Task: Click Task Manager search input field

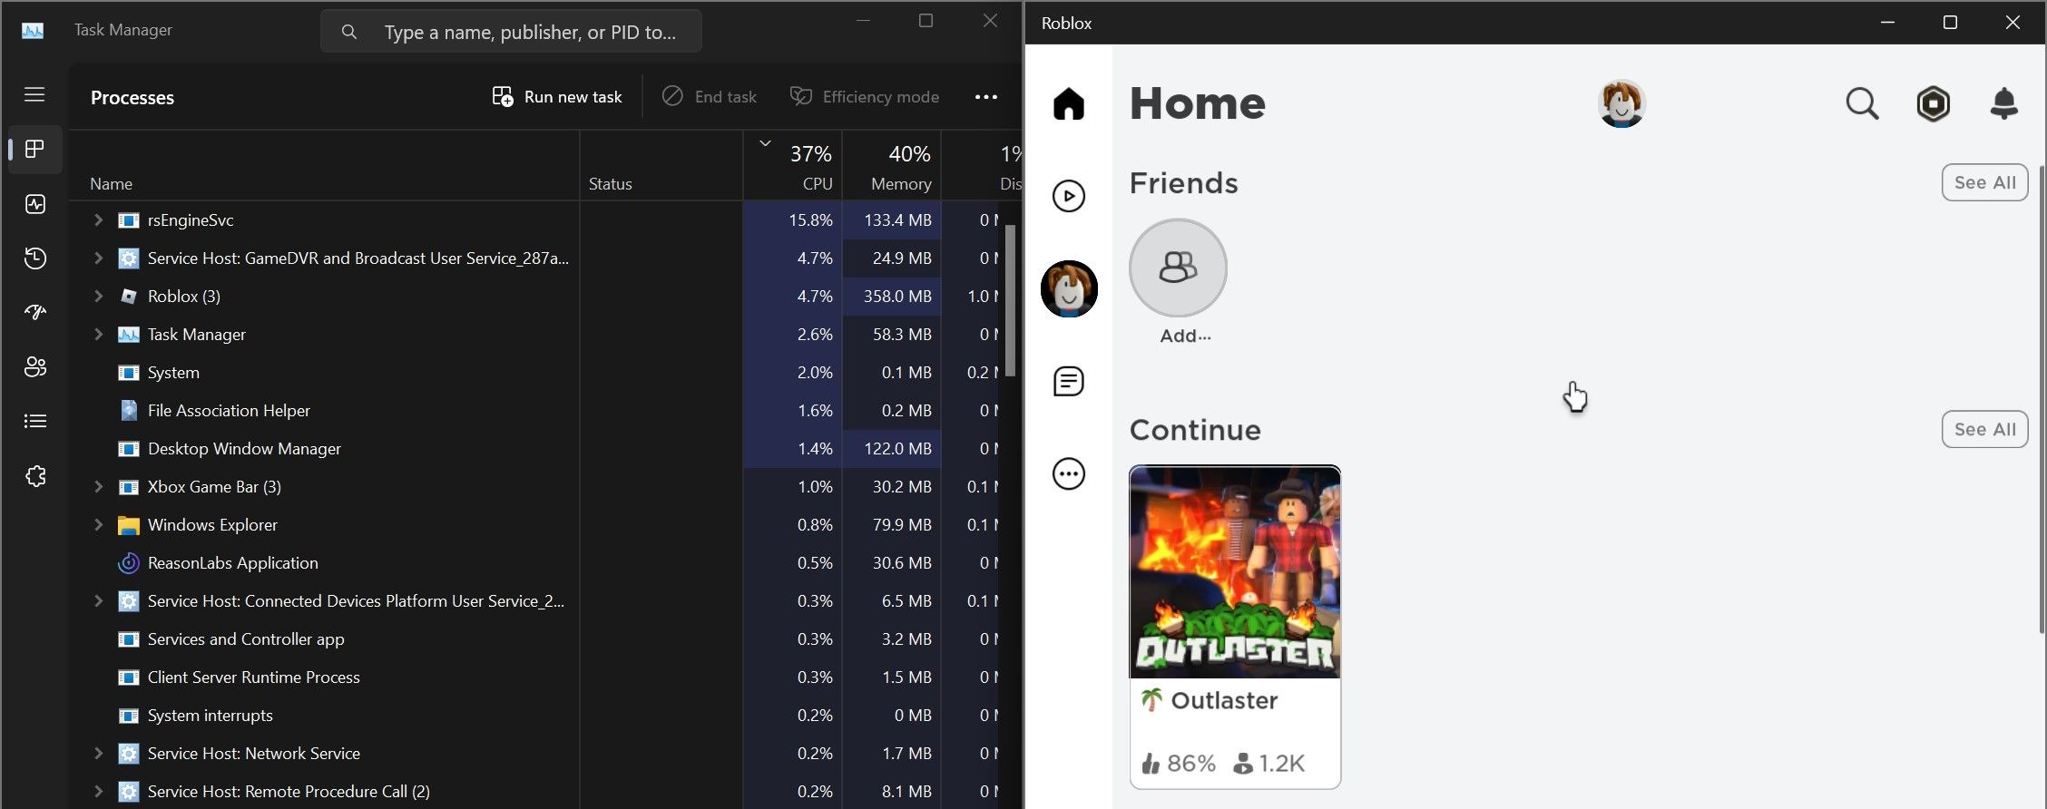Action: pos(511,32)
